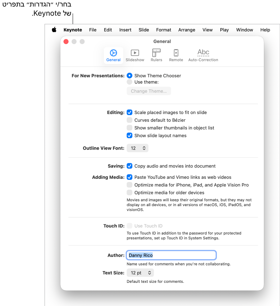
Task: Enable Curves default to Bézier
Action: 129,120
